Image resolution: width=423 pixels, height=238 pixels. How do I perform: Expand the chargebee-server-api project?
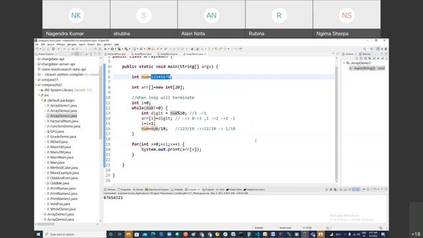pyautogui.click(x=36, y=64)
